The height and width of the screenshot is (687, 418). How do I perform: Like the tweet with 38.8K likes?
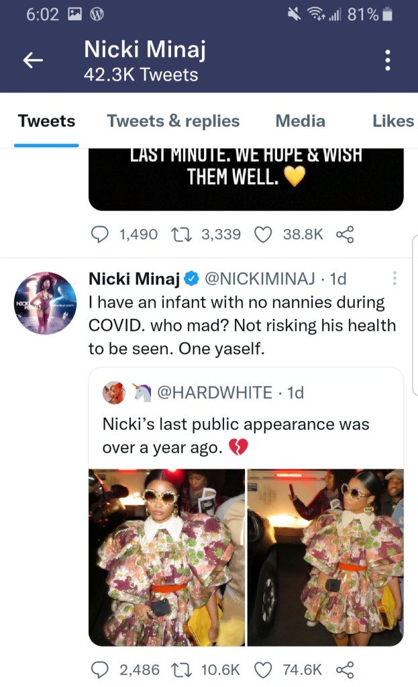click(264, 234)
